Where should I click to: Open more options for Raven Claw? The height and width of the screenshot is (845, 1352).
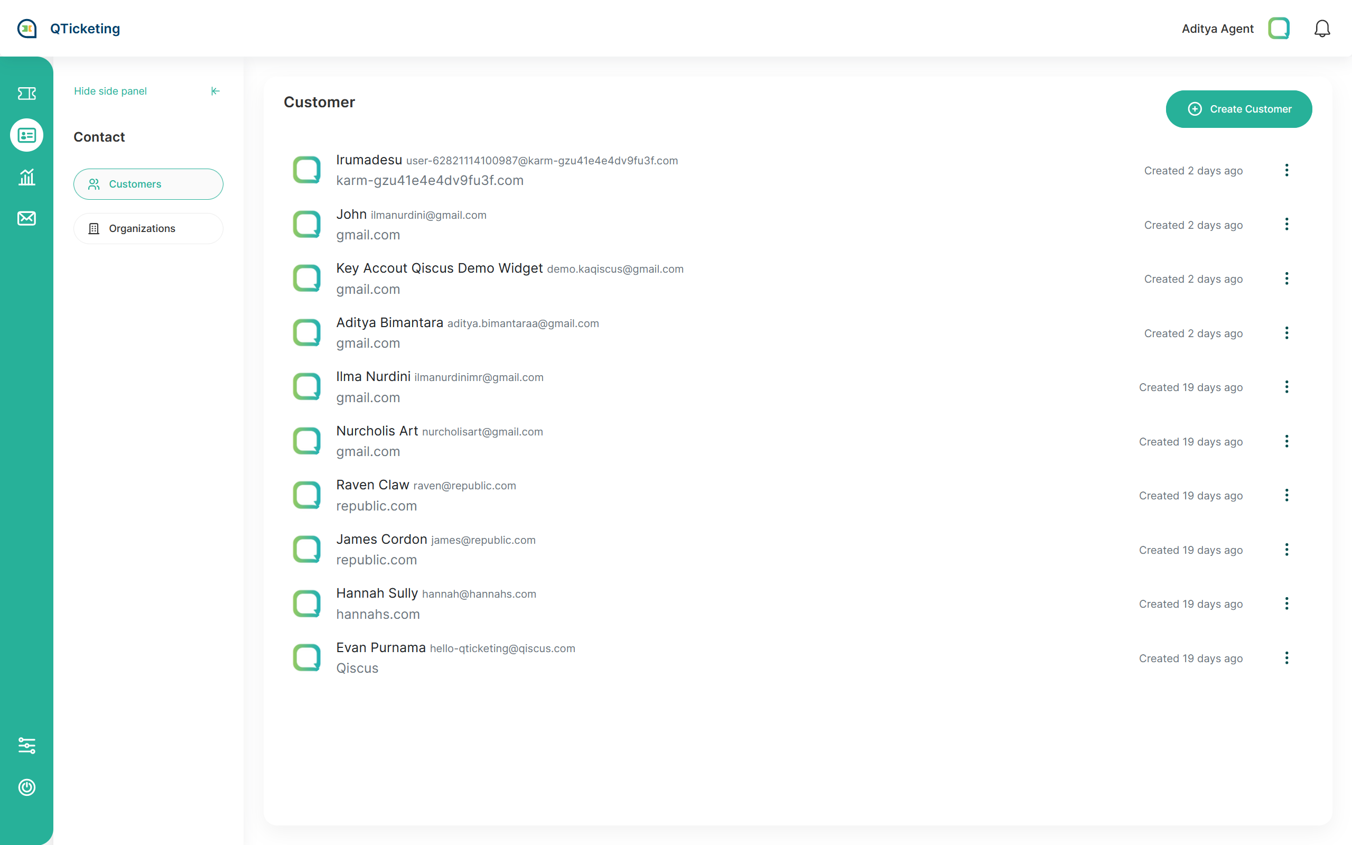click(1286, 495)
